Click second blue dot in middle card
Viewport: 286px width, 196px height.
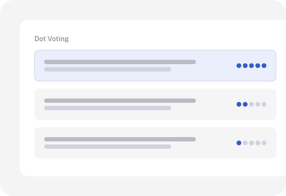(245, 104)
